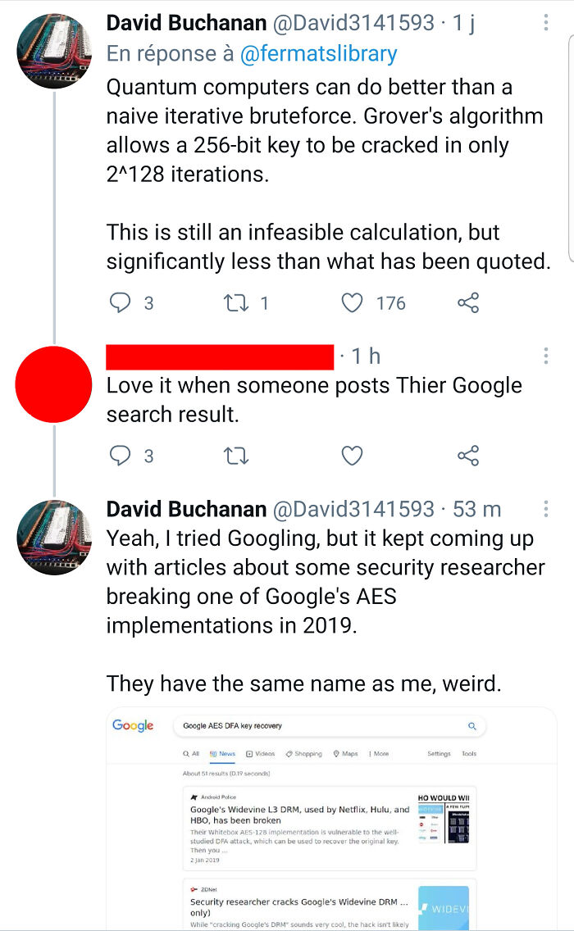
Task: Switch to the Videos tab in Google results
Action: [264, 753]
